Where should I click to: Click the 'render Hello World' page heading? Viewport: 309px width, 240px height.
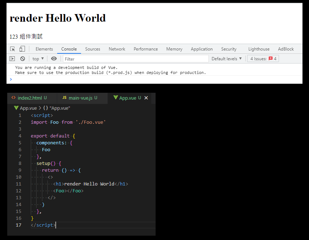[x=58, y=18]
